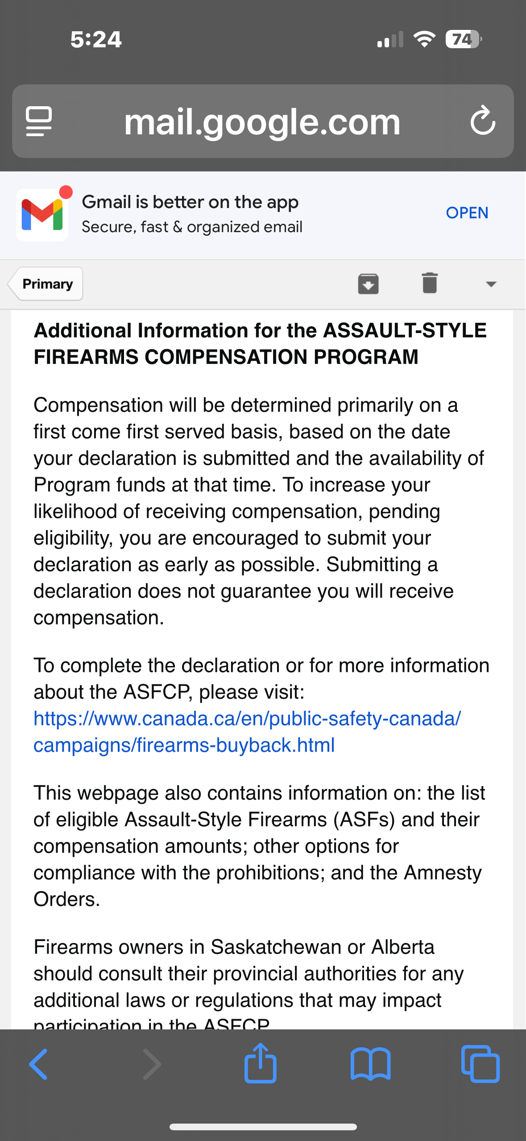The width and height of the screenshot is (526, 1141).
Task: Show open tabs with the tabs icon
Action: [x=480, y=1064]
